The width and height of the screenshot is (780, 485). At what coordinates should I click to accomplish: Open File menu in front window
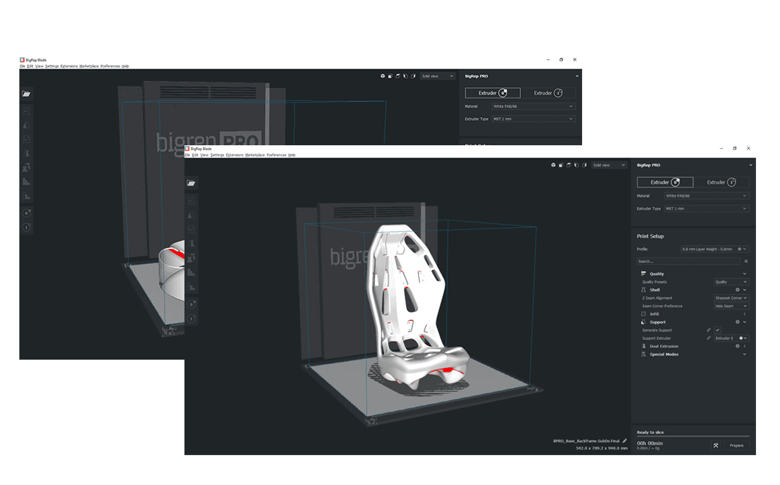tap(187, 155)
